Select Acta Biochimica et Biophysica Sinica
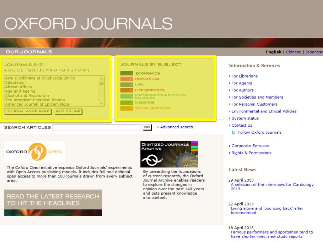Screen dimensions: 323x242 pos(40,78)
